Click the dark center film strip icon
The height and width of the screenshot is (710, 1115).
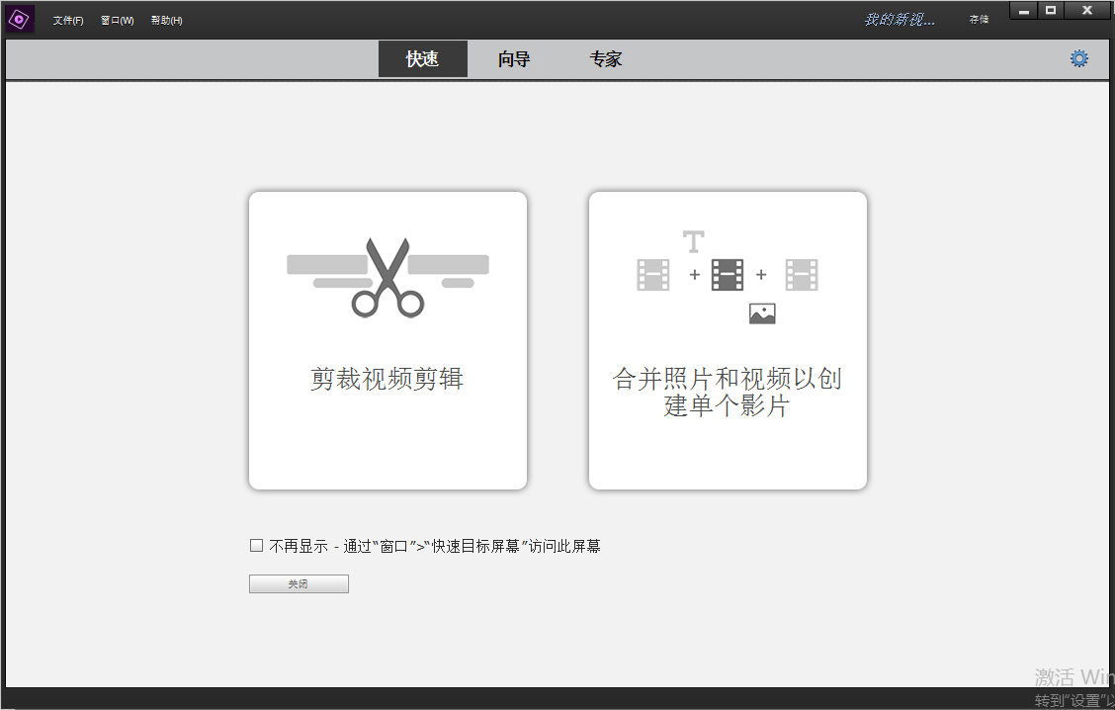(728, 275)
